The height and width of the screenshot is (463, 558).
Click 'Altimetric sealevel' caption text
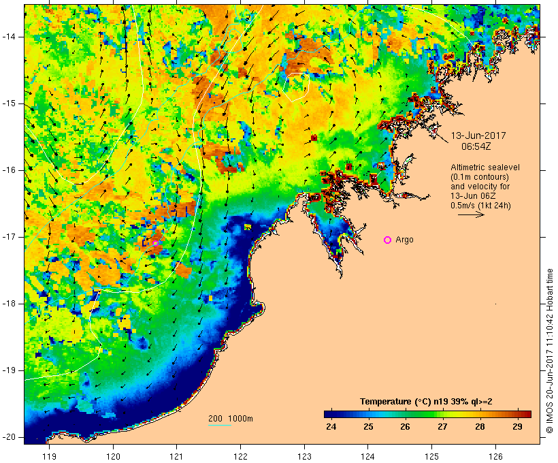pos(485,167)
